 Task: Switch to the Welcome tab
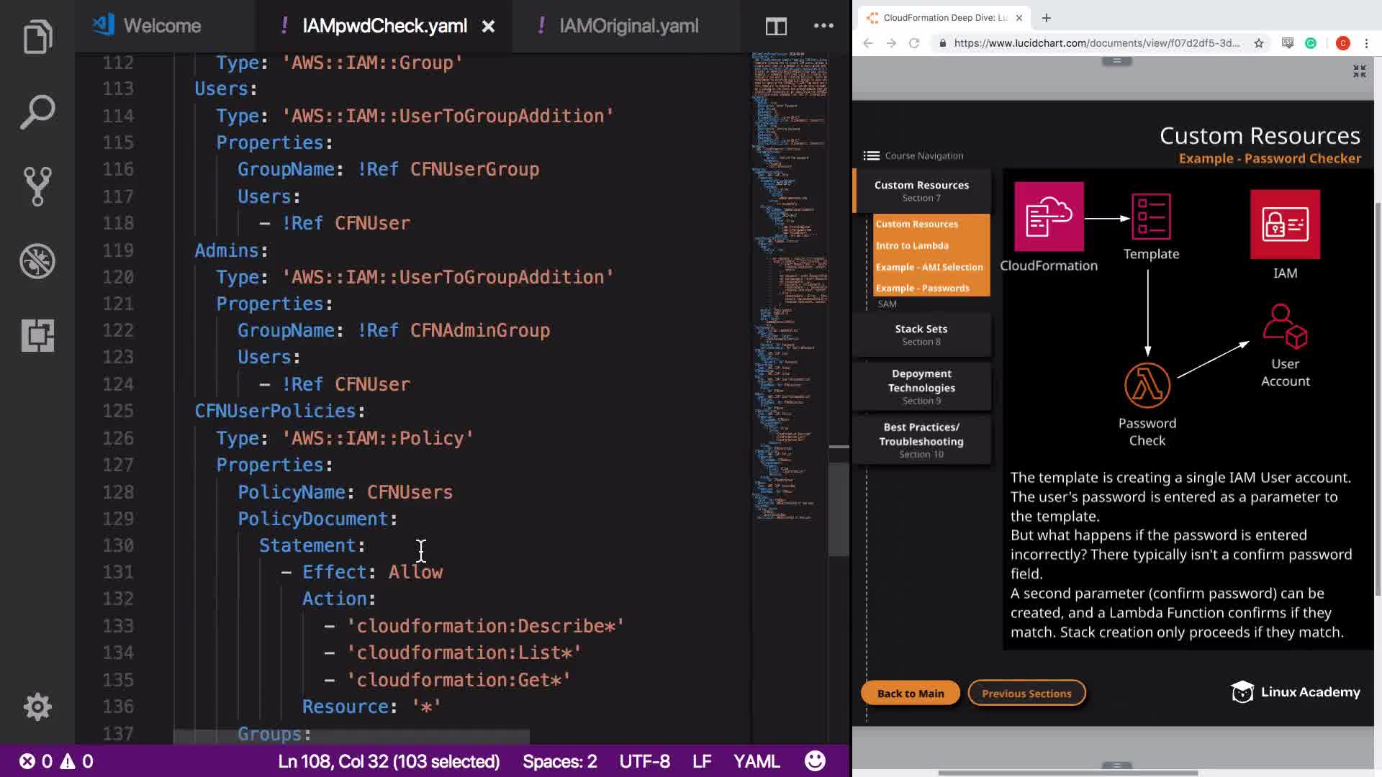click(x=162, y=27)
